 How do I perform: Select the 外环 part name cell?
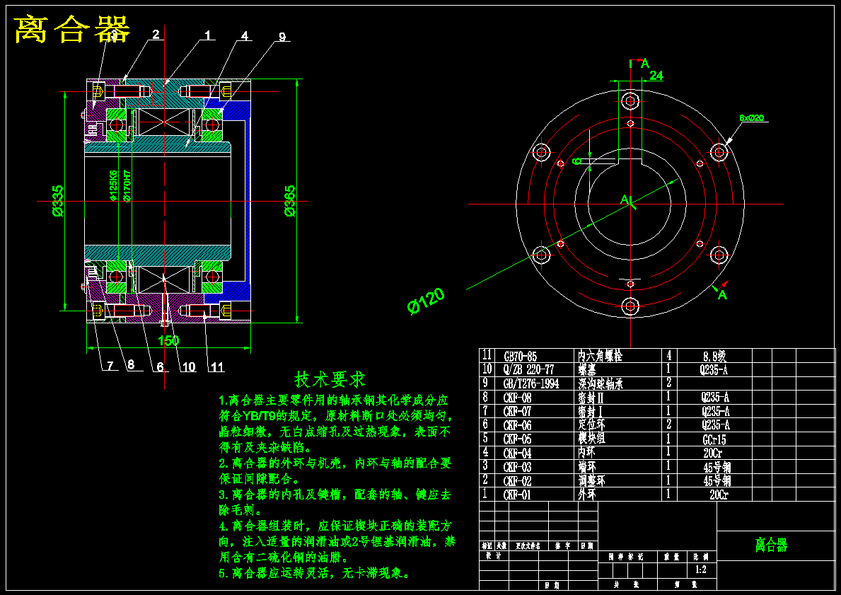click(x=587, y=494)
